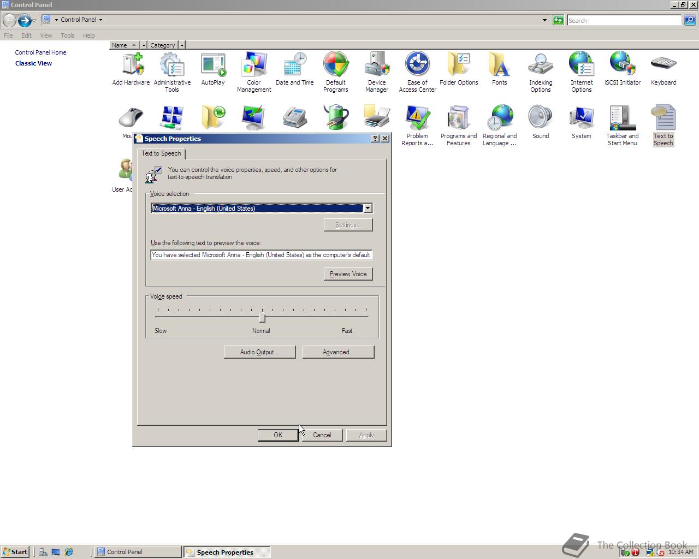Screen dimensions: 699x559
Task: Open the Mouse icon
Action: tap(130, 118)
